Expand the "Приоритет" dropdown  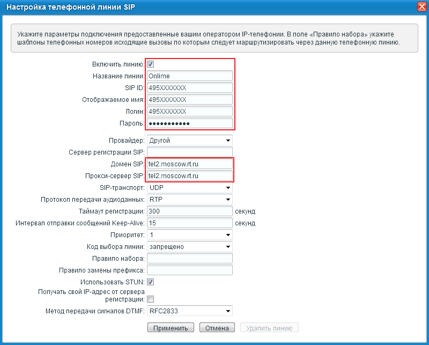[189, 235]
